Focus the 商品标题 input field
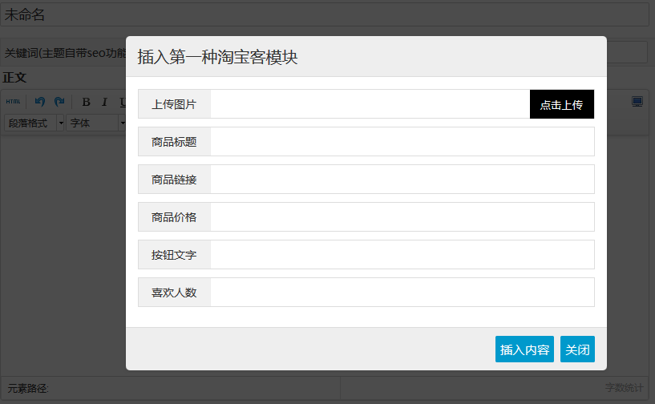 (402, 142)
